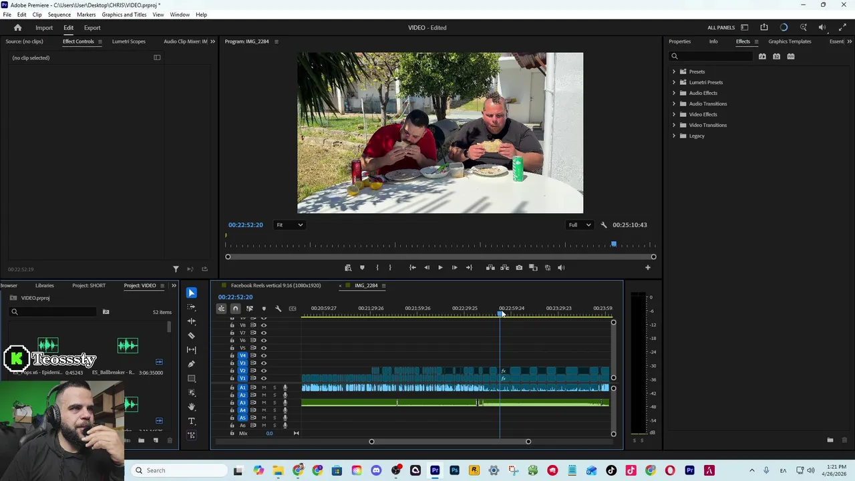Open the button editor plus icon
The width and height of the screenshot is (855, 481).
click(x=647, y=267)
